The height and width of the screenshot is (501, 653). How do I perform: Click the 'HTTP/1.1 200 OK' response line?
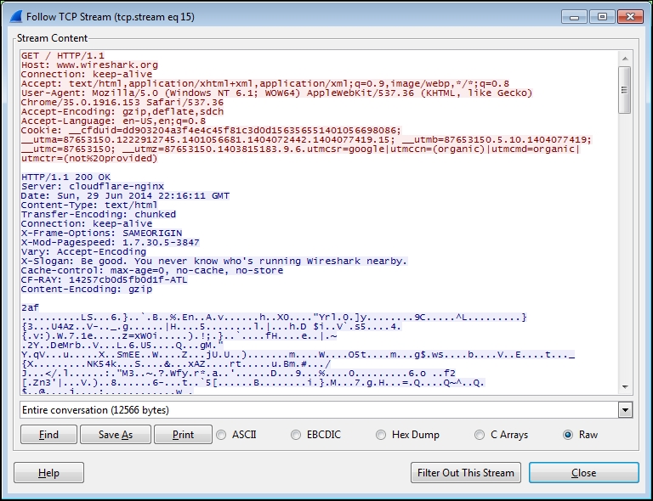(x=65, y=177)
